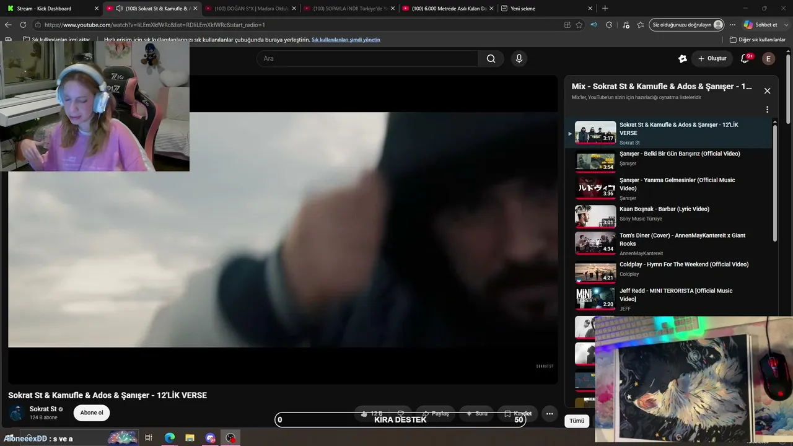The height and width of the screenshot is (446, 793).
Task: Open the read aloud sound icon in address bar
Action: coord(594,25)
